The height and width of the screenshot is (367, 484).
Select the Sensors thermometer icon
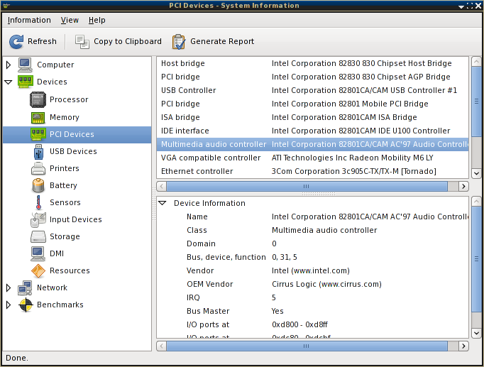(x=38, y=202)
